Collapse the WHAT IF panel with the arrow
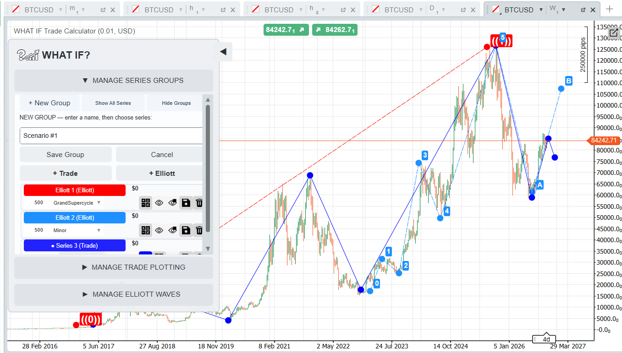 click(x=223, y=52)
